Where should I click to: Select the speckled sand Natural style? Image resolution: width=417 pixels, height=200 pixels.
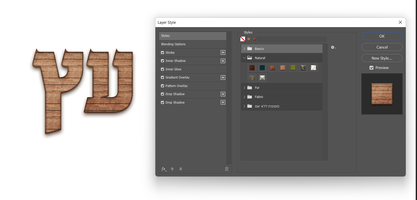(x=252, y=78)
